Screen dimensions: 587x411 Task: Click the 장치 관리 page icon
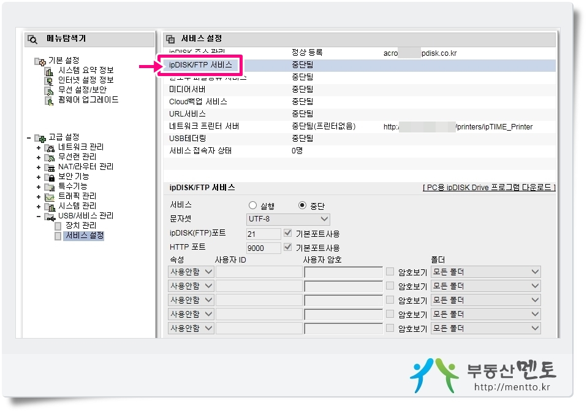58,226
